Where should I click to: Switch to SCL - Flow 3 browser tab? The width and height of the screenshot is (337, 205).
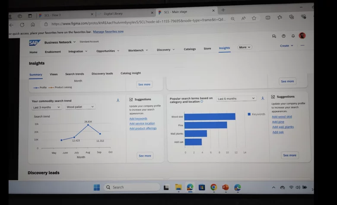click(66, 15)
